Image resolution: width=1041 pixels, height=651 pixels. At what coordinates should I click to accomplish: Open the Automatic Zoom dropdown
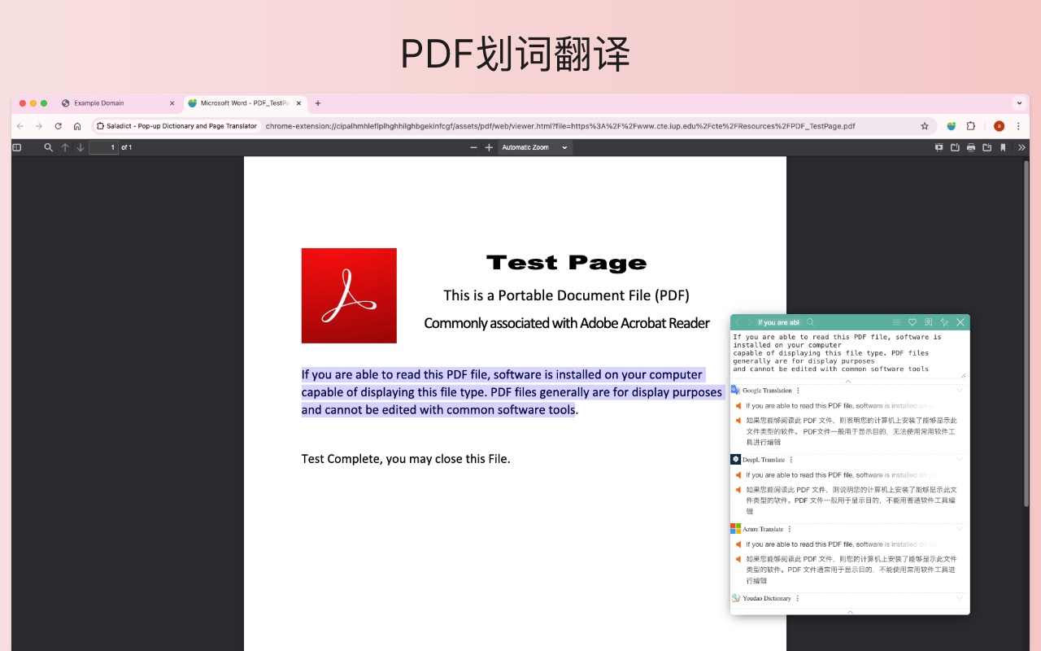(x=534, y=147)
